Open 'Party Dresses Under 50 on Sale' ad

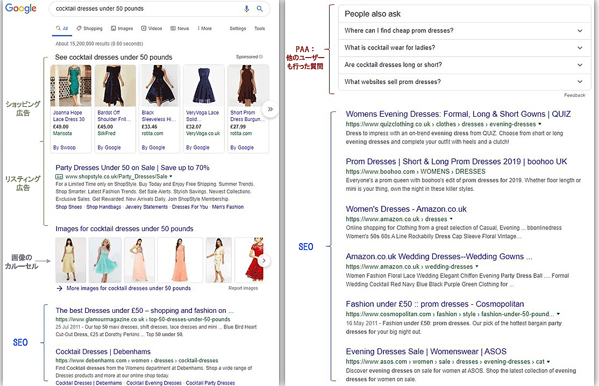132,168
